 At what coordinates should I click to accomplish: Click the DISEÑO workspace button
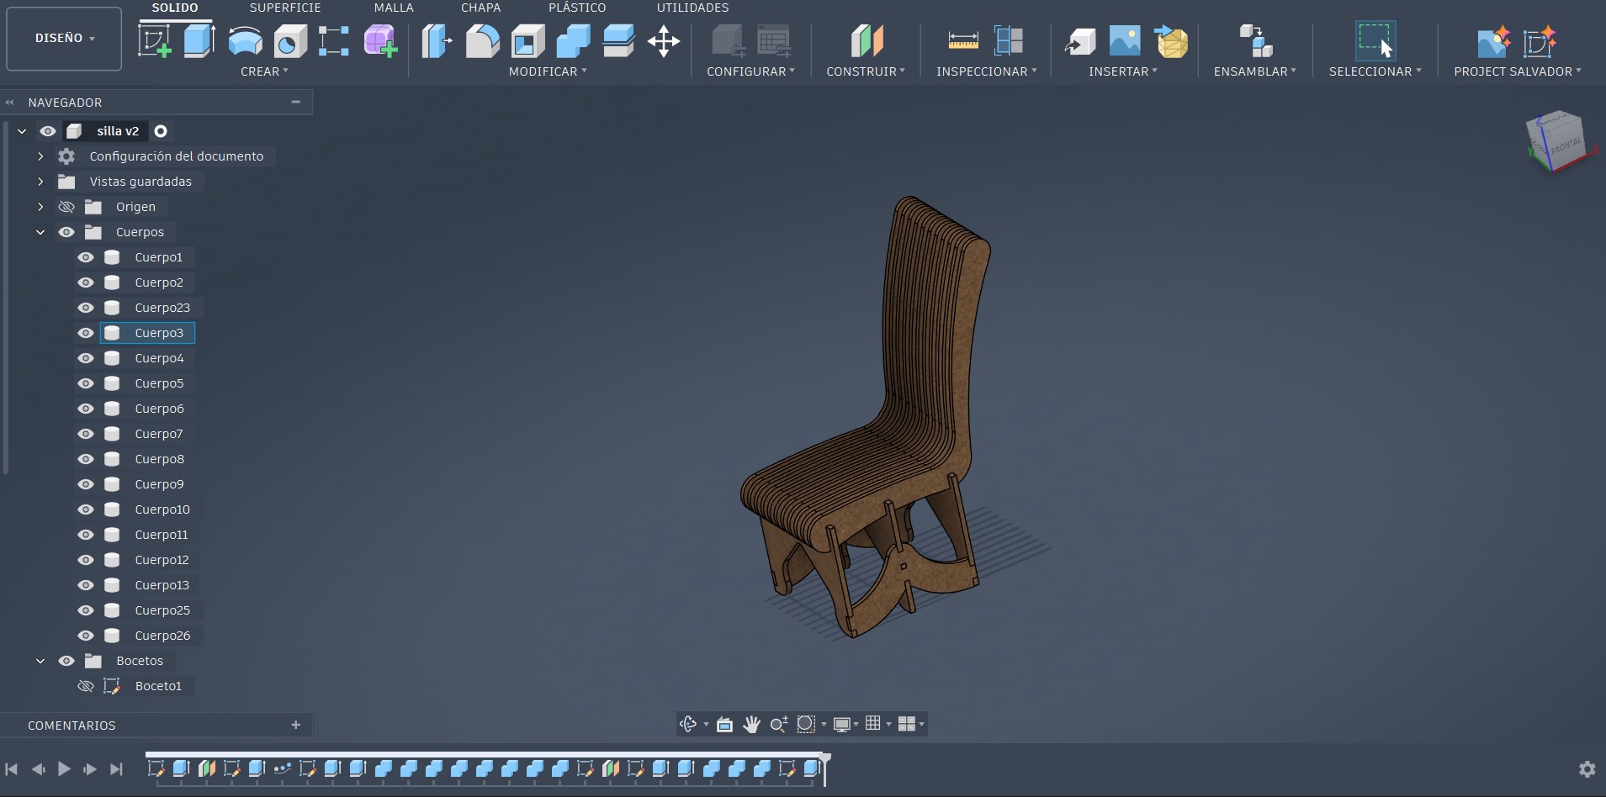[x=63, y=38]
